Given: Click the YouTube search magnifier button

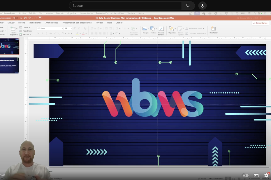Looking at the screenshot, I should [x=188, y=6].
